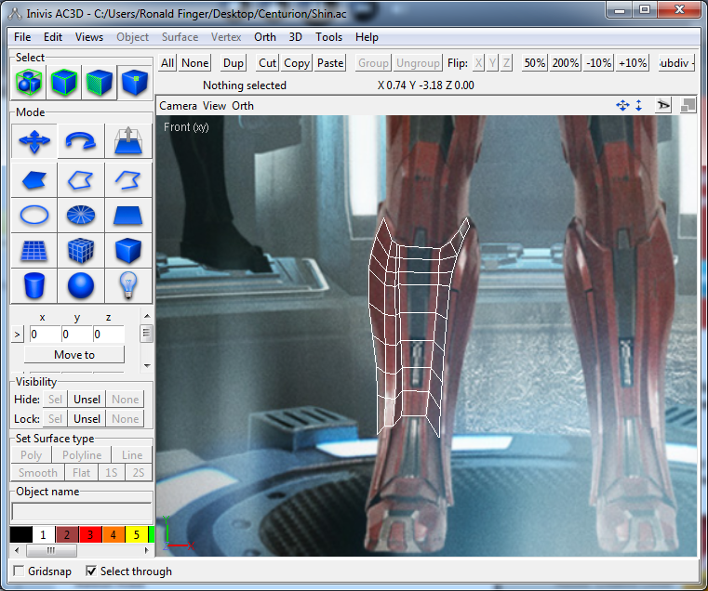
Task: Open the viewport View menu
Action: (214, 106)
